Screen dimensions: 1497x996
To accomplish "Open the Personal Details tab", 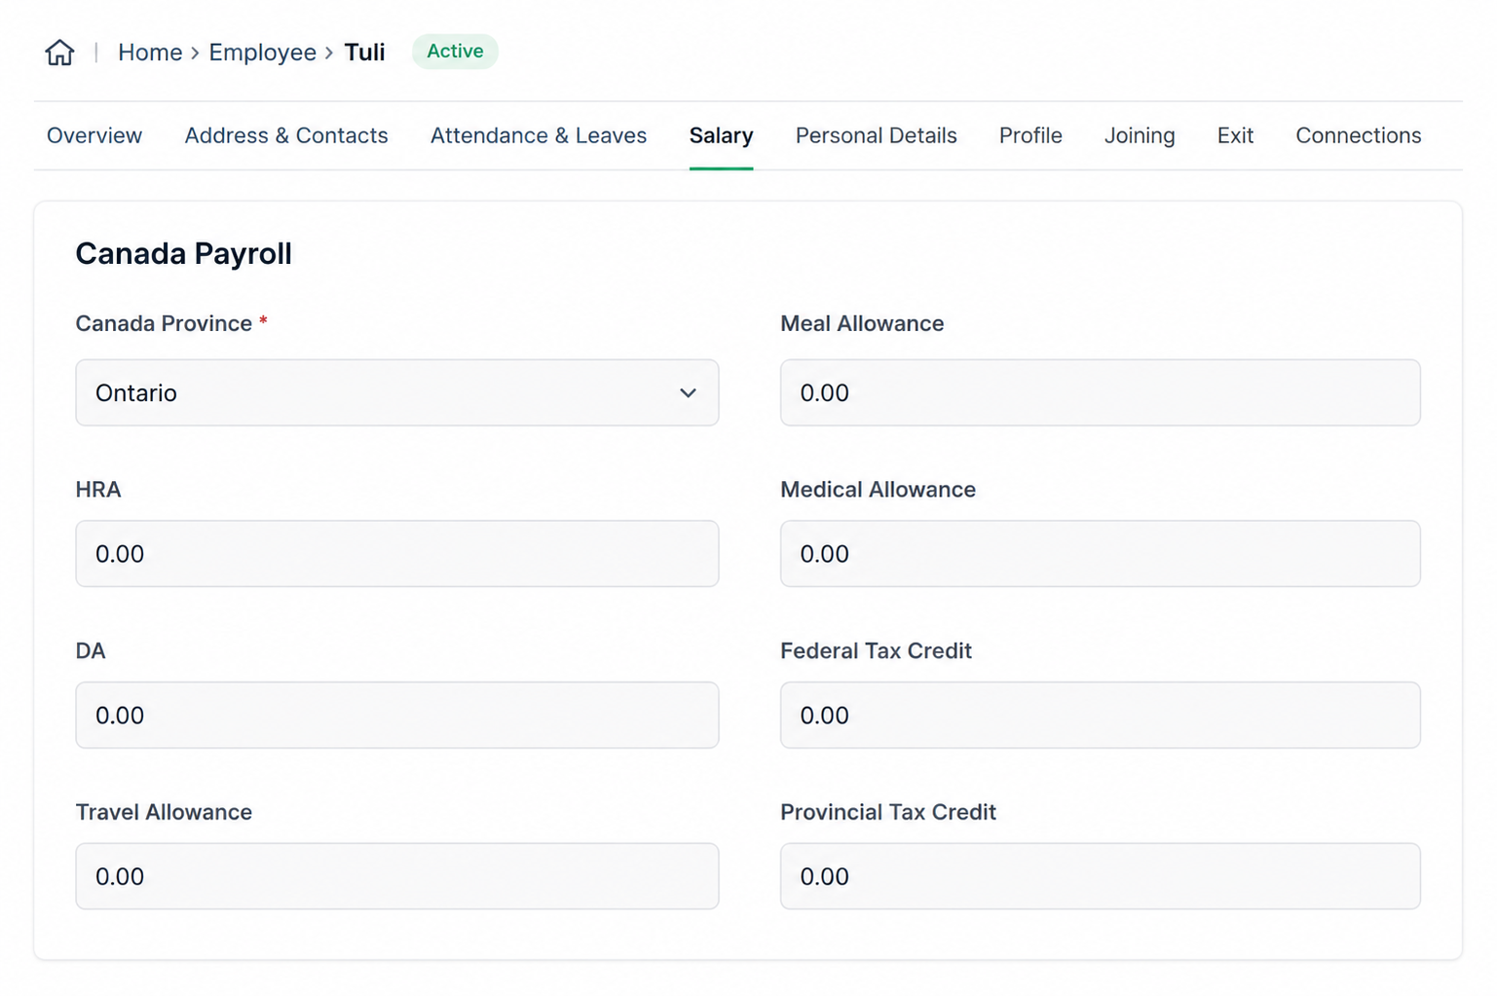I will click(876, 135).
